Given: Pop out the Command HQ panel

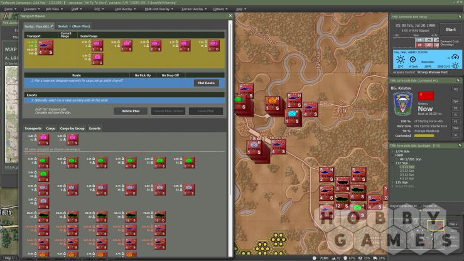Looking at the screenshot, I should pyautogui.click(x=458, y=80).
